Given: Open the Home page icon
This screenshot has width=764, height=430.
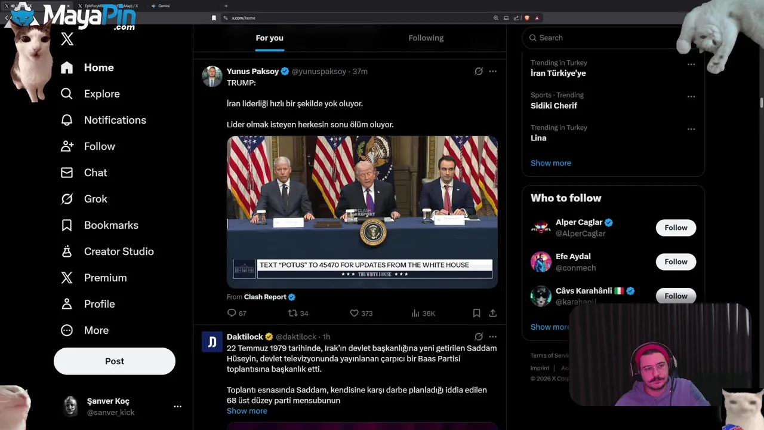Looking at the screenshot, I should [67, 67].
